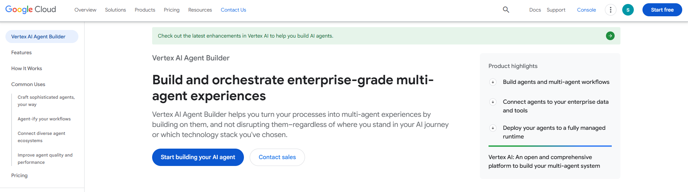Expand 'Connect agents to your enterprise data' arrow

[x=493, y=102]
